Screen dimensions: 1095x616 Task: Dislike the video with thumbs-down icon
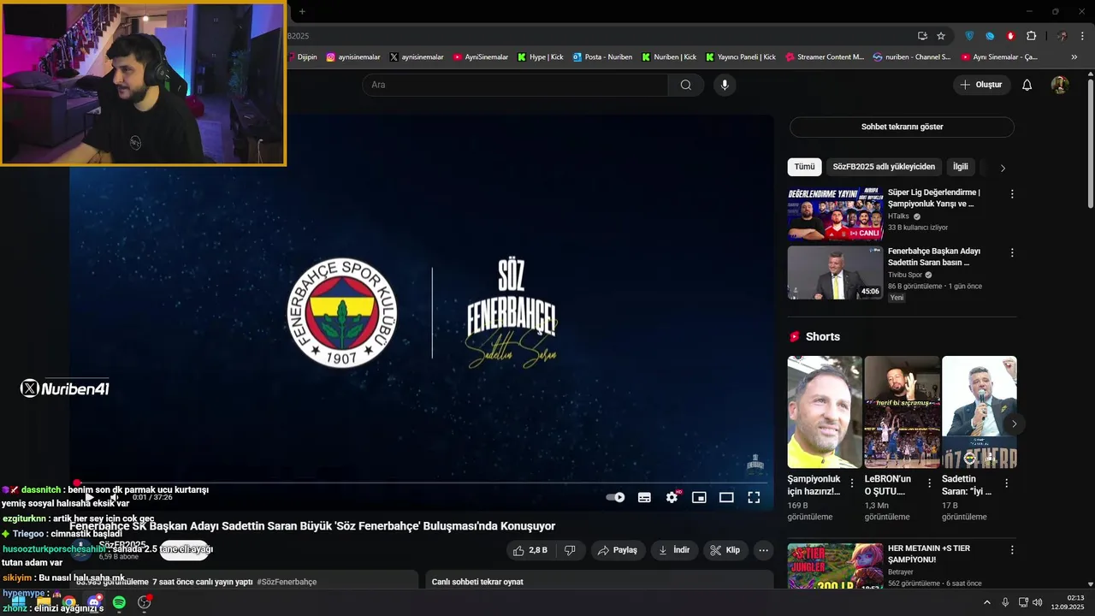click(571, 550)
